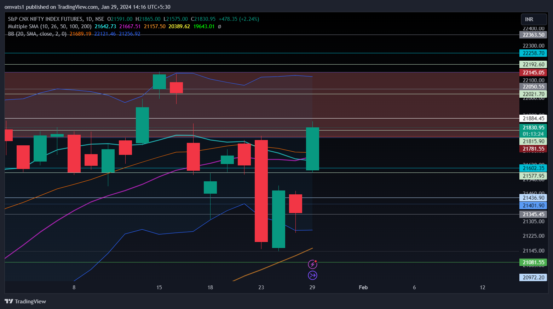Screen dimensions: 553x309
Task: Click the white 21884.45 price label
Action: point(533,119)
